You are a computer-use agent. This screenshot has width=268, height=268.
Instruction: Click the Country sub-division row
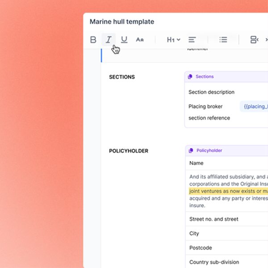(226, 262)
